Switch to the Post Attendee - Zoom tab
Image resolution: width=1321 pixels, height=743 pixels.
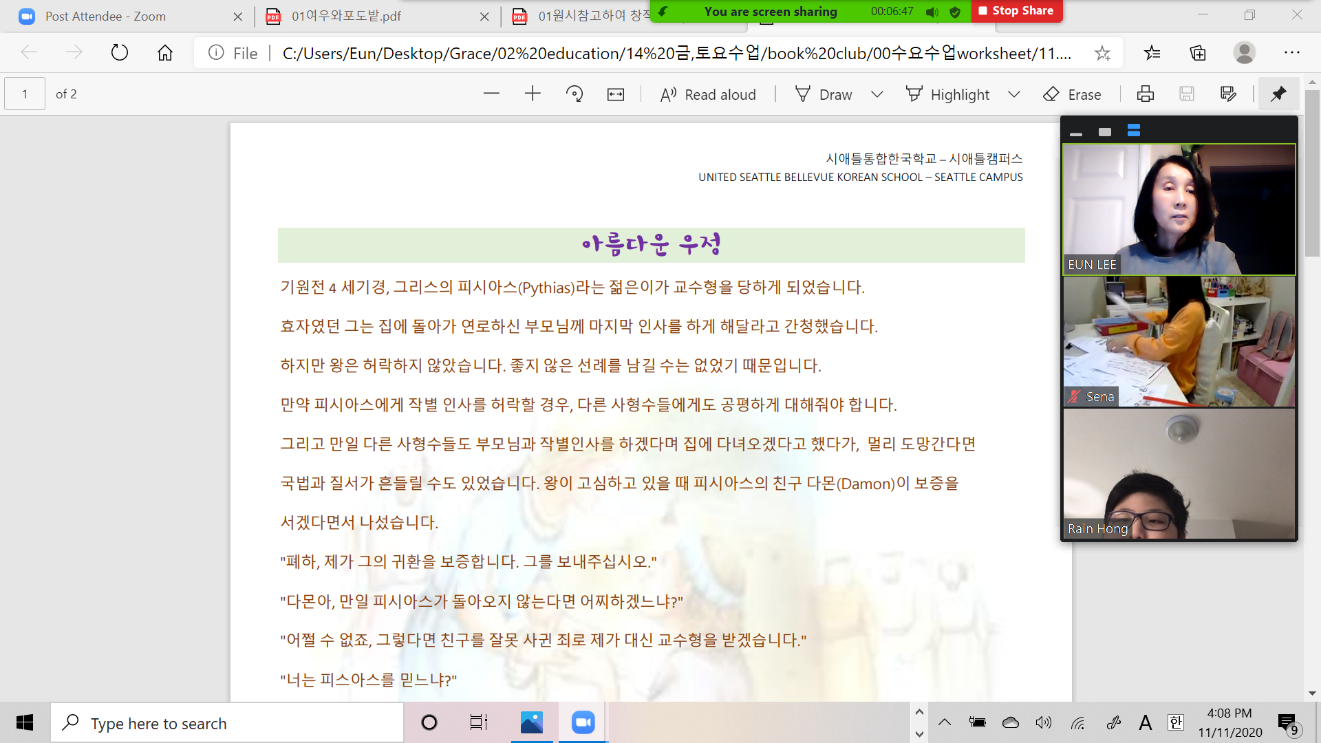(x=105, y=16)
